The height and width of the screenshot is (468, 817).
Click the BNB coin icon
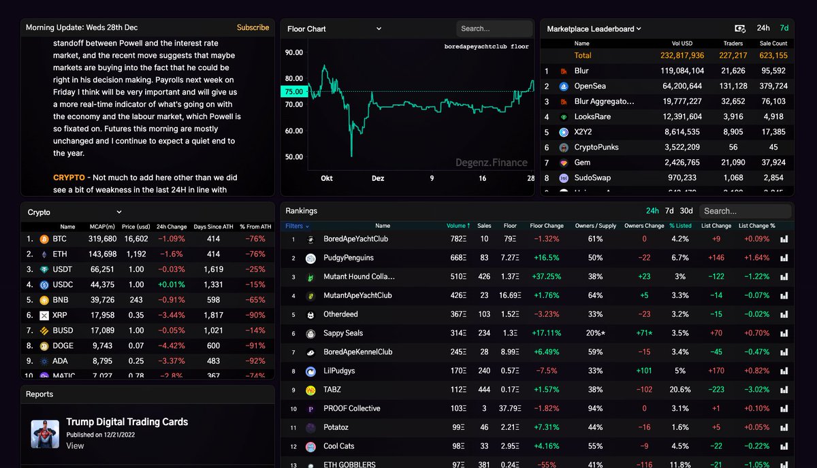click(44, 300)
